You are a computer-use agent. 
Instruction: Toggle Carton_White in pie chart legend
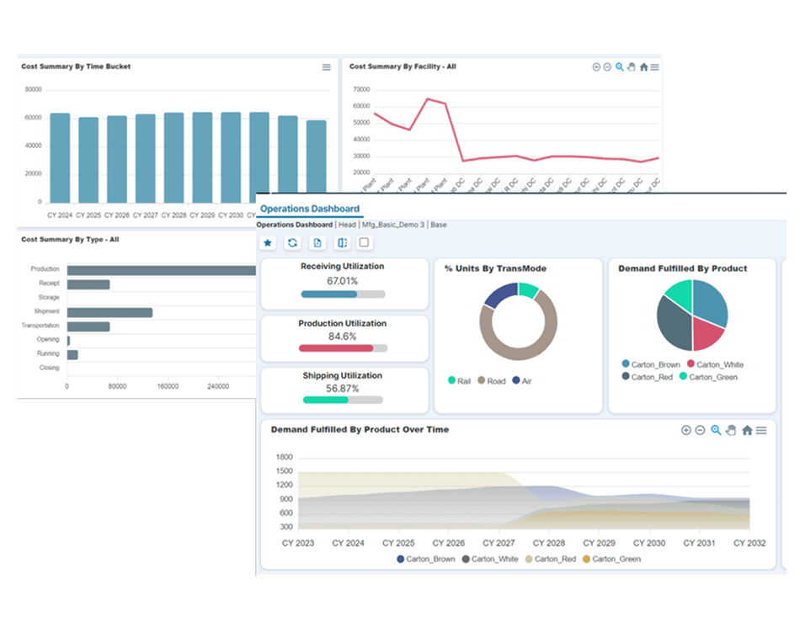(x=715, y=364)
